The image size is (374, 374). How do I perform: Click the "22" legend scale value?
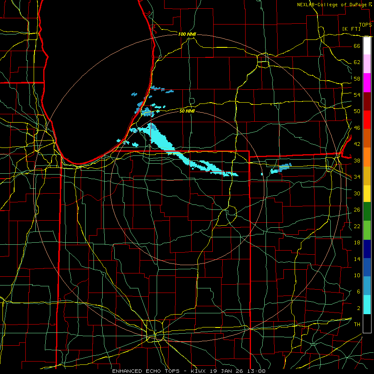pos(357,226)
